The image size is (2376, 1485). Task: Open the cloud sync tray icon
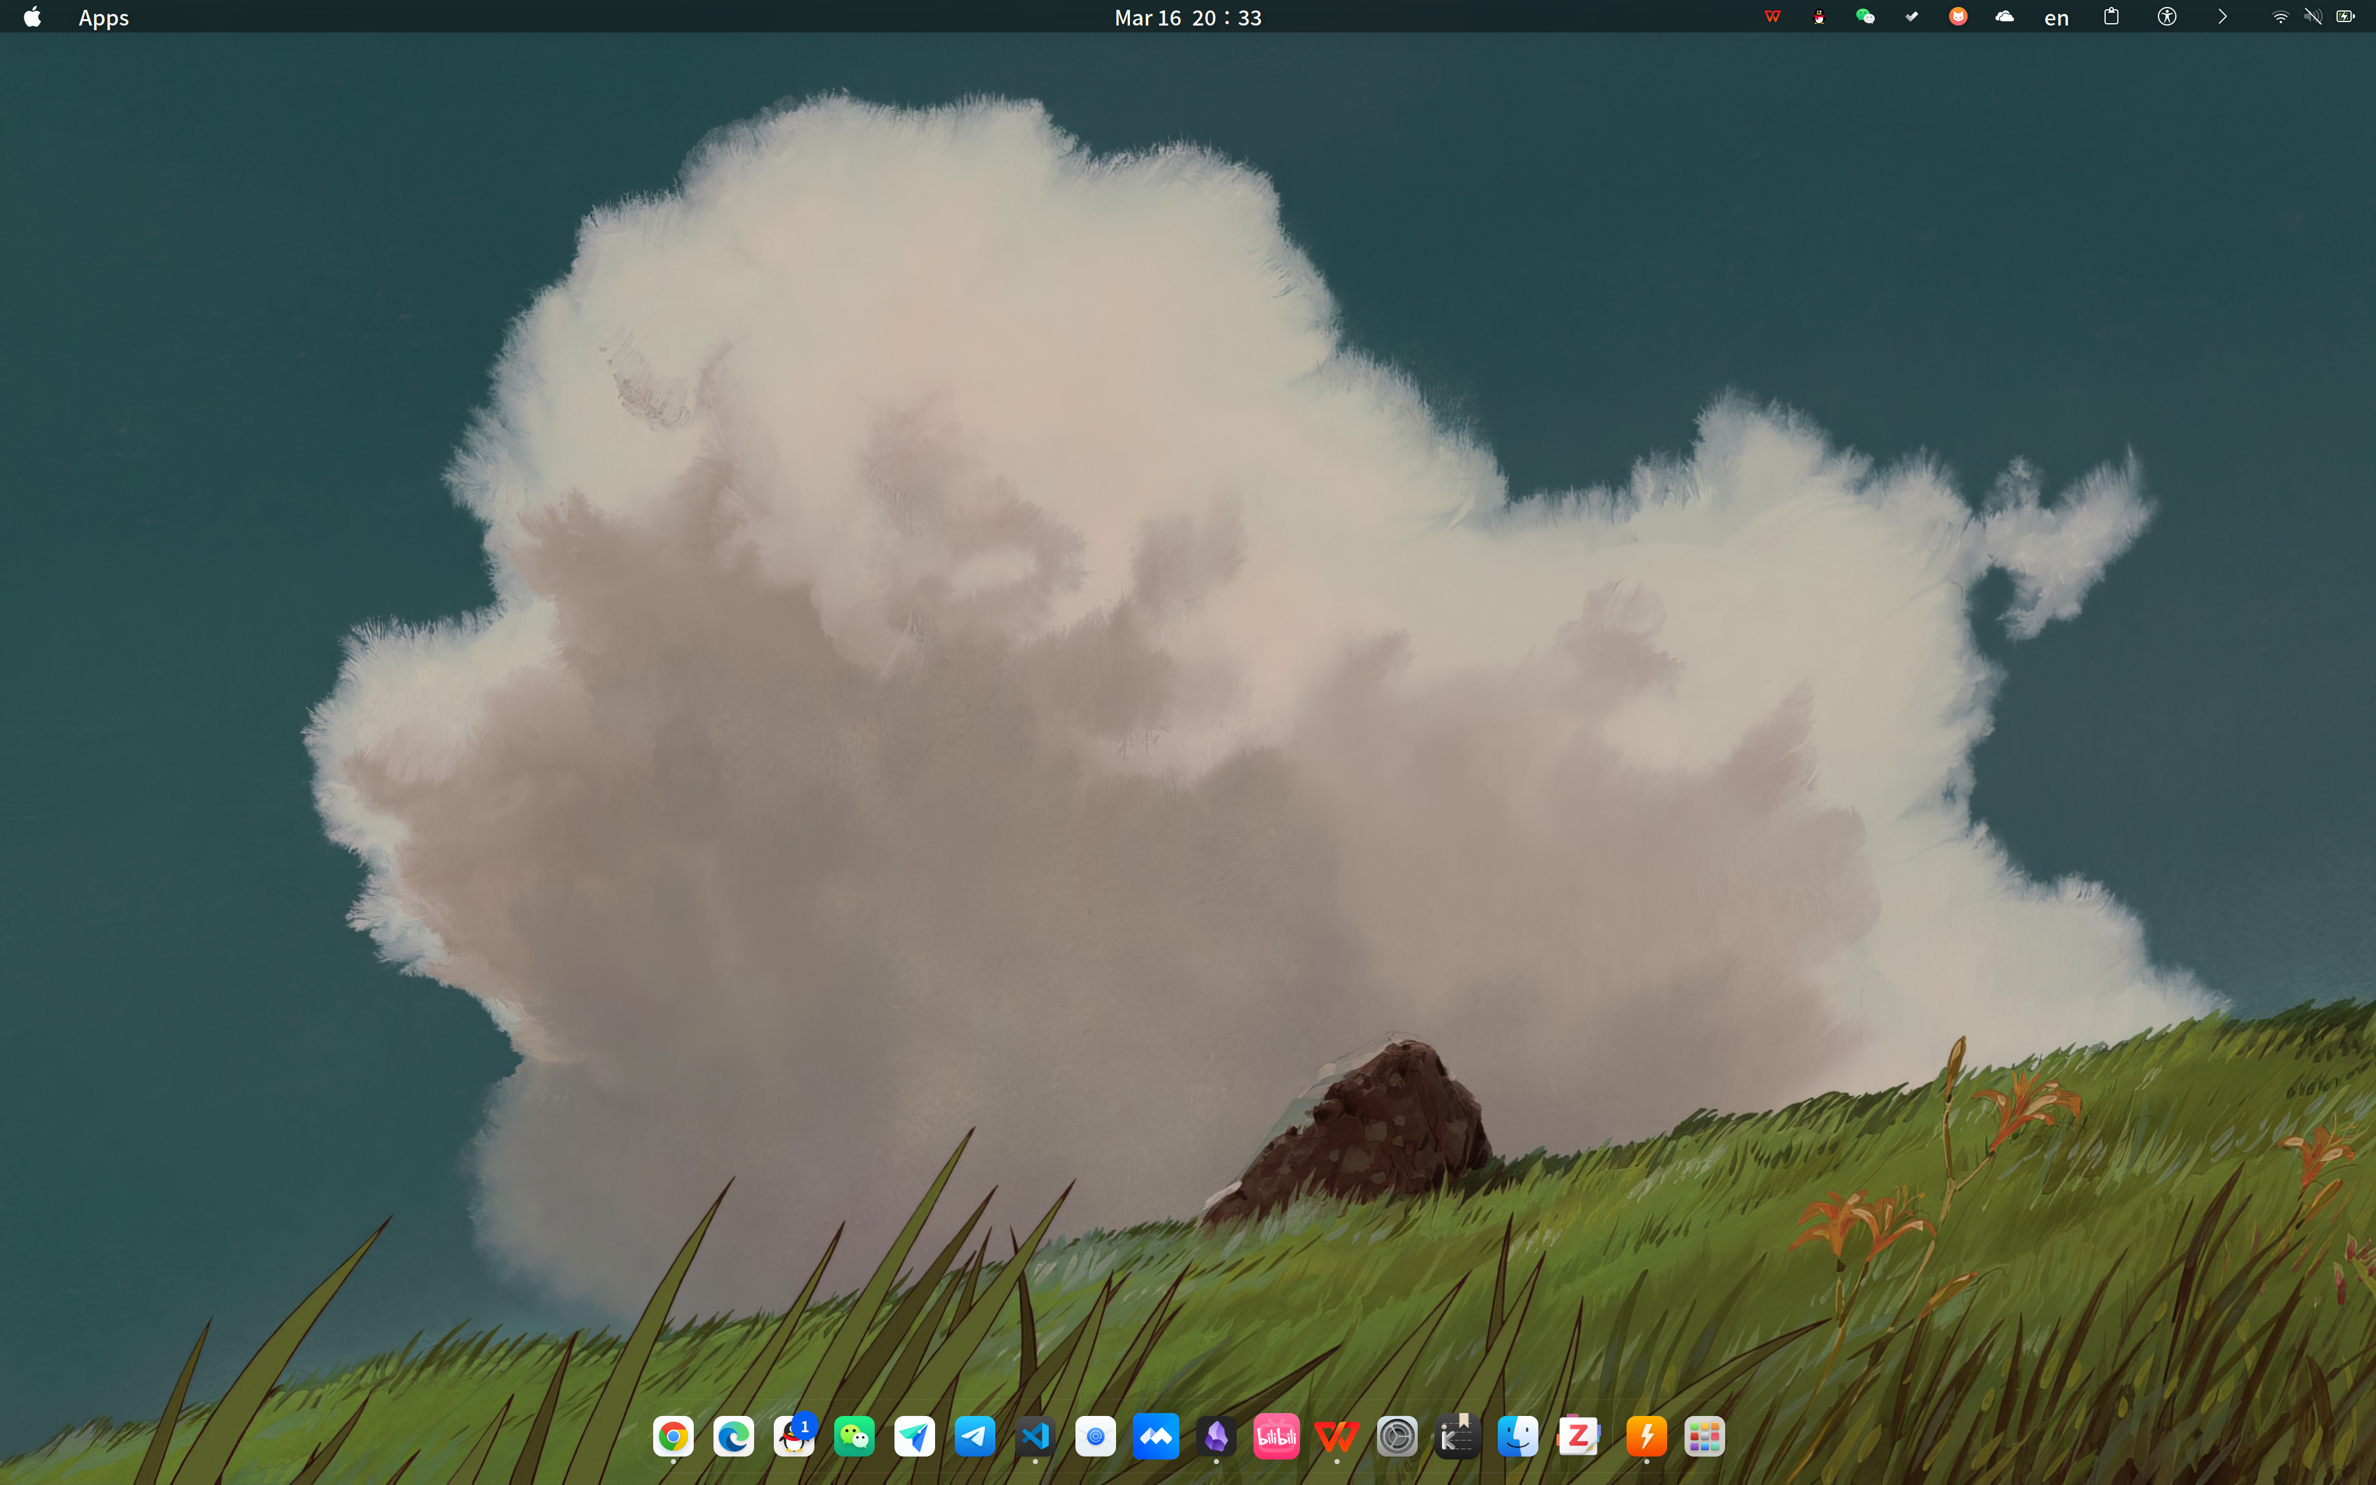[2005, 17]
